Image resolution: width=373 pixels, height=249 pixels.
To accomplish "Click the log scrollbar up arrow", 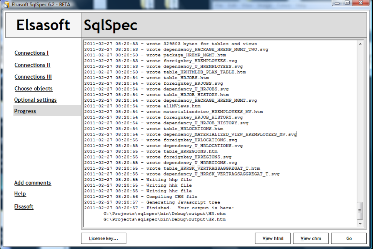I will click(360, 44).
